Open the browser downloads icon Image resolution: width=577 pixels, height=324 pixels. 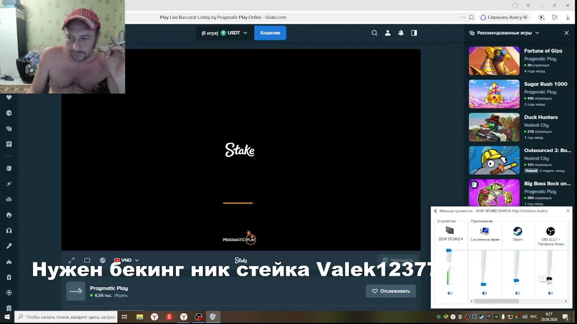568,17
